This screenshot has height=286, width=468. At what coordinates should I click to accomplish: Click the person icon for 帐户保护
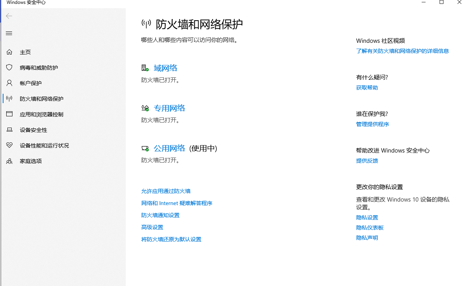(x=9, y=83)
